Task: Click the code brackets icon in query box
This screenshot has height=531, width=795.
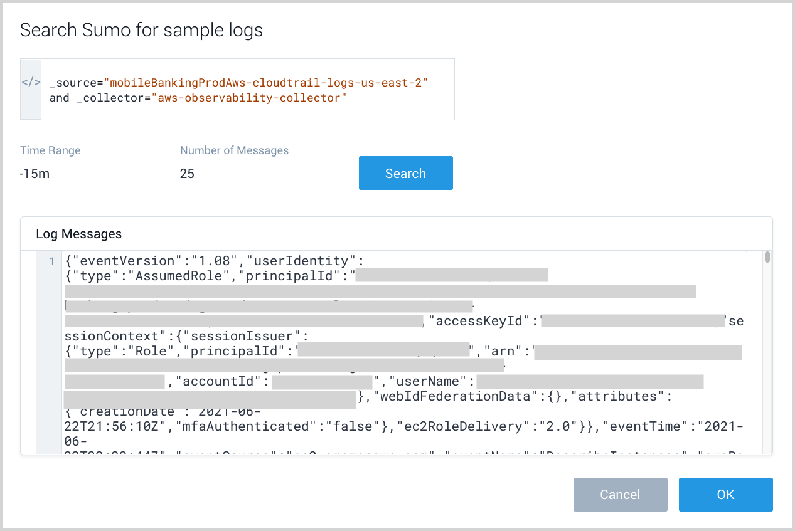Action: coord(31,82)
